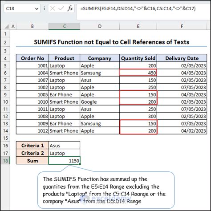Select row 4 header

pos(5,58)
